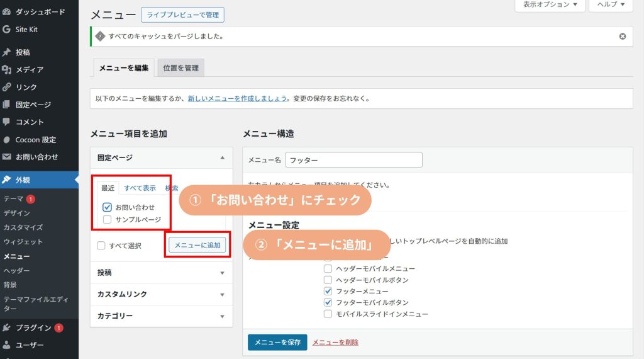The width and height of the screenshot is (644, 359).
Task: Click the メニューを保存 button
Action: pyautogui.click(x=277, y=342)
